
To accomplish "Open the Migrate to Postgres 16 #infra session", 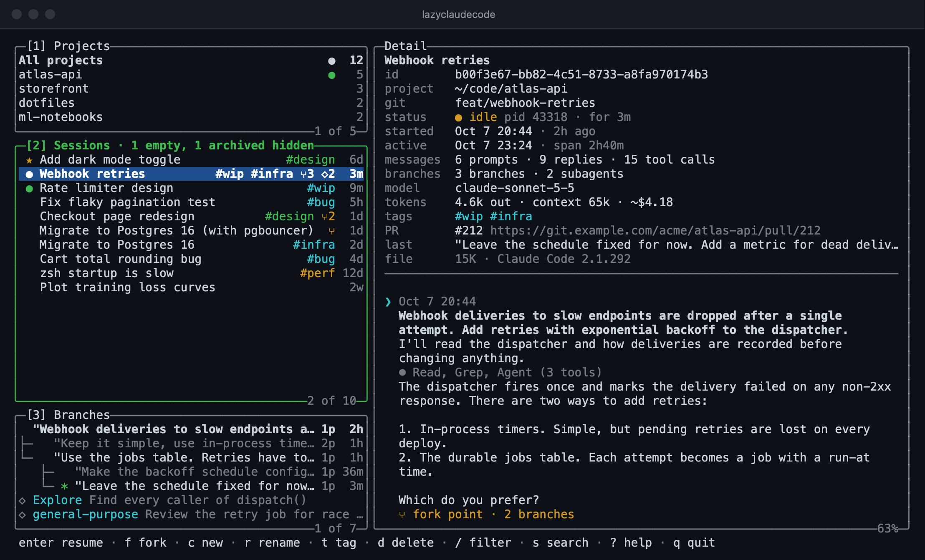I will pyautogui.click(x=191, y=245).
